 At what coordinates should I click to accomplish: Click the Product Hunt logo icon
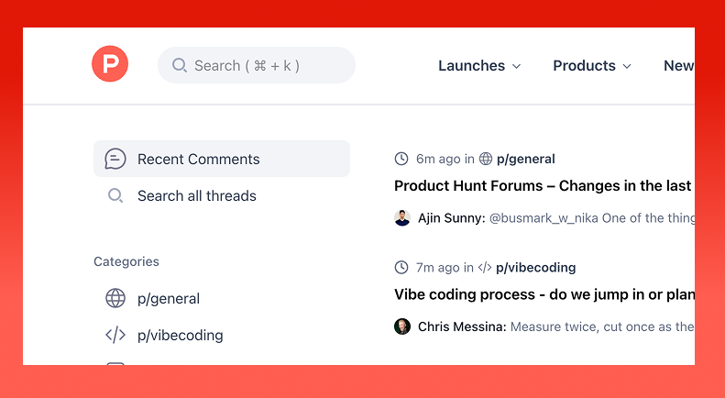(x=110, y=65)
